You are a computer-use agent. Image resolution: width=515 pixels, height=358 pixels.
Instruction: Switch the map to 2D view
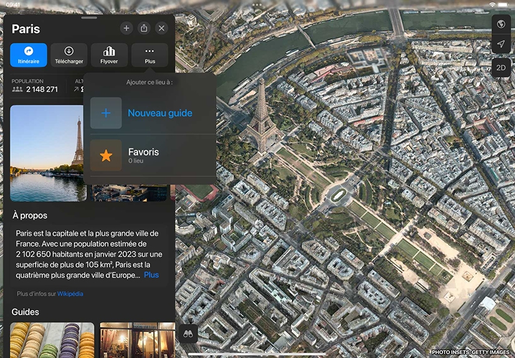click(501, 68)
